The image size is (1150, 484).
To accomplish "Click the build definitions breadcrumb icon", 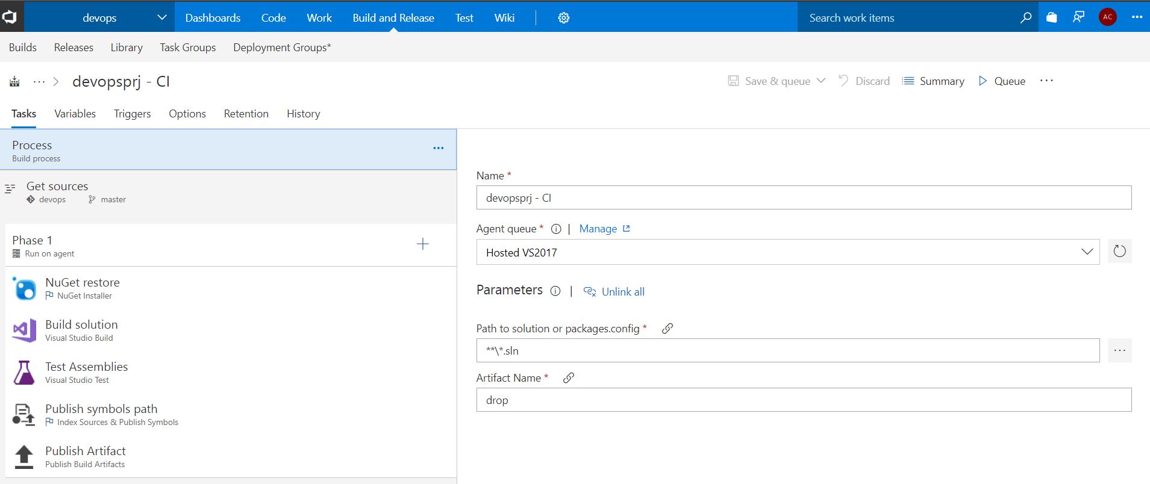I will (14, 81).
